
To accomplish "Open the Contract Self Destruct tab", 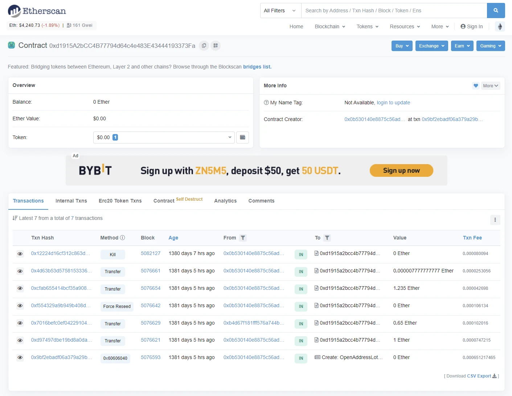I will [x=178, y=200].
